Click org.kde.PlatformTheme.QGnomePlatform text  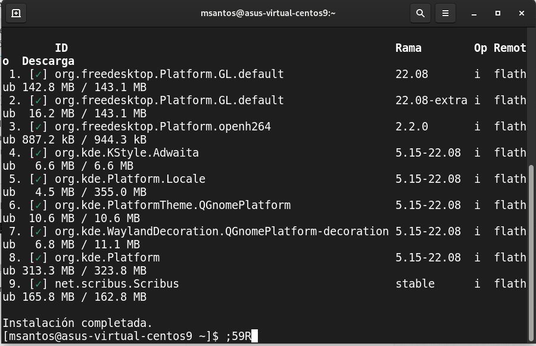point(173,205)
